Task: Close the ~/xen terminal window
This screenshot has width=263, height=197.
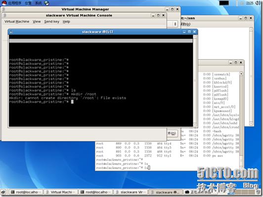Action: point(251,18)
